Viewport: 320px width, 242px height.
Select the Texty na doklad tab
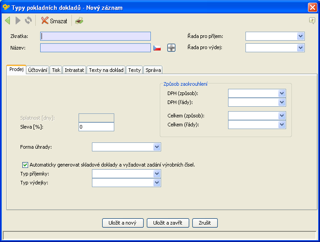[x=106, y=70]
